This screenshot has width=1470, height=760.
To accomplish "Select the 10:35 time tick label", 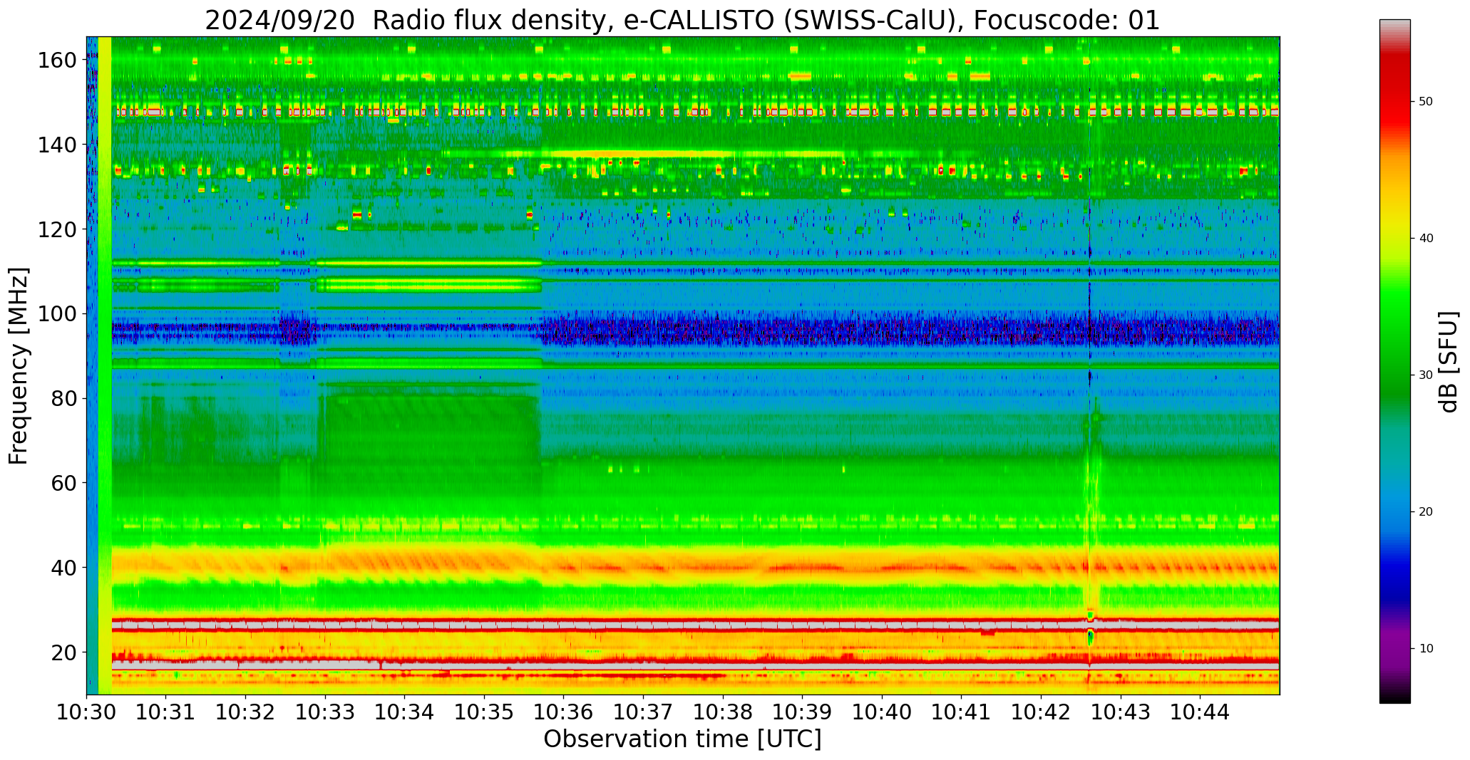I will click(x=485, y=712).
